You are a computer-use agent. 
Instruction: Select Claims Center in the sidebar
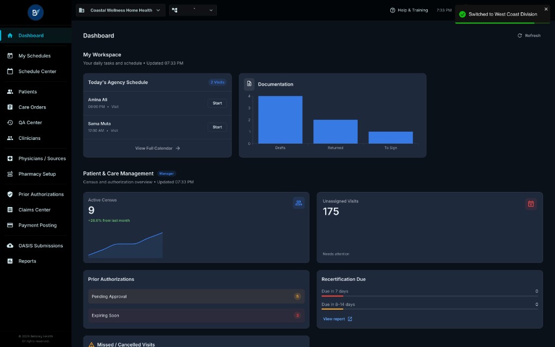pyautogui.click(x=35, y=210)
